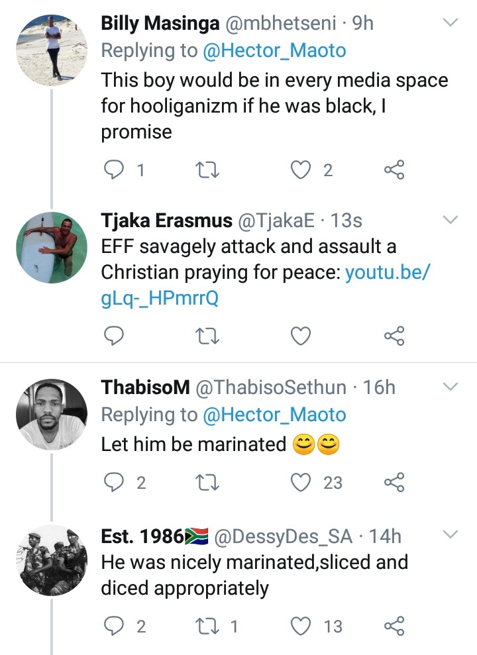Like Tjaka Erasmus's tweet

click(301, 336)
